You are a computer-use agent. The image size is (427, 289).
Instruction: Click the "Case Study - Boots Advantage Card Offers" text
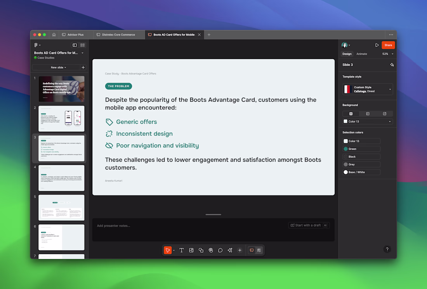point(130,73)
